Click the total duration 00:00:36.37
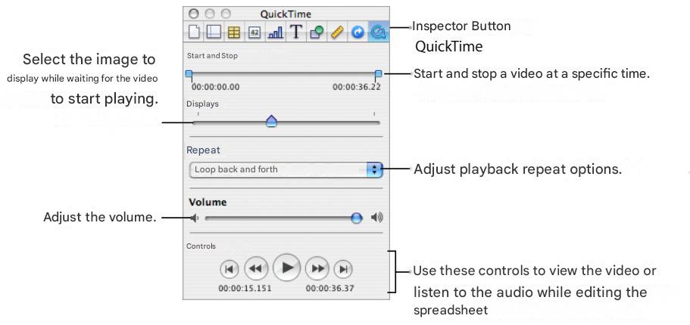Image resolution: width=690 pixels, height=325 pixels. [330, 289]
